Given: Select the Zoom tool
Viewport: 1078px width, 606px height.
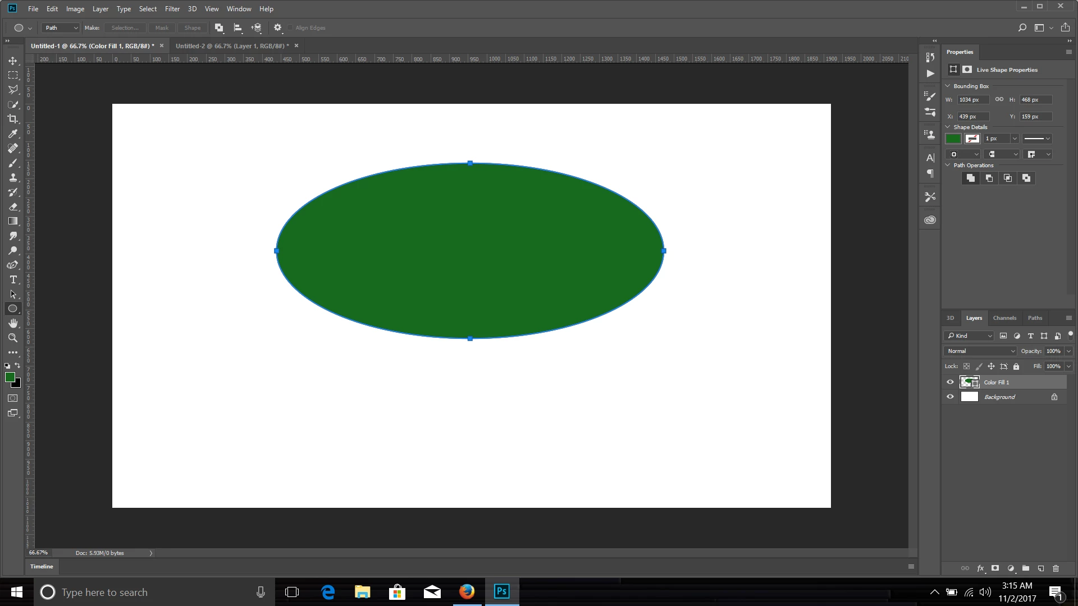Looking at the screenshot, I should click(x=13, y=338).
